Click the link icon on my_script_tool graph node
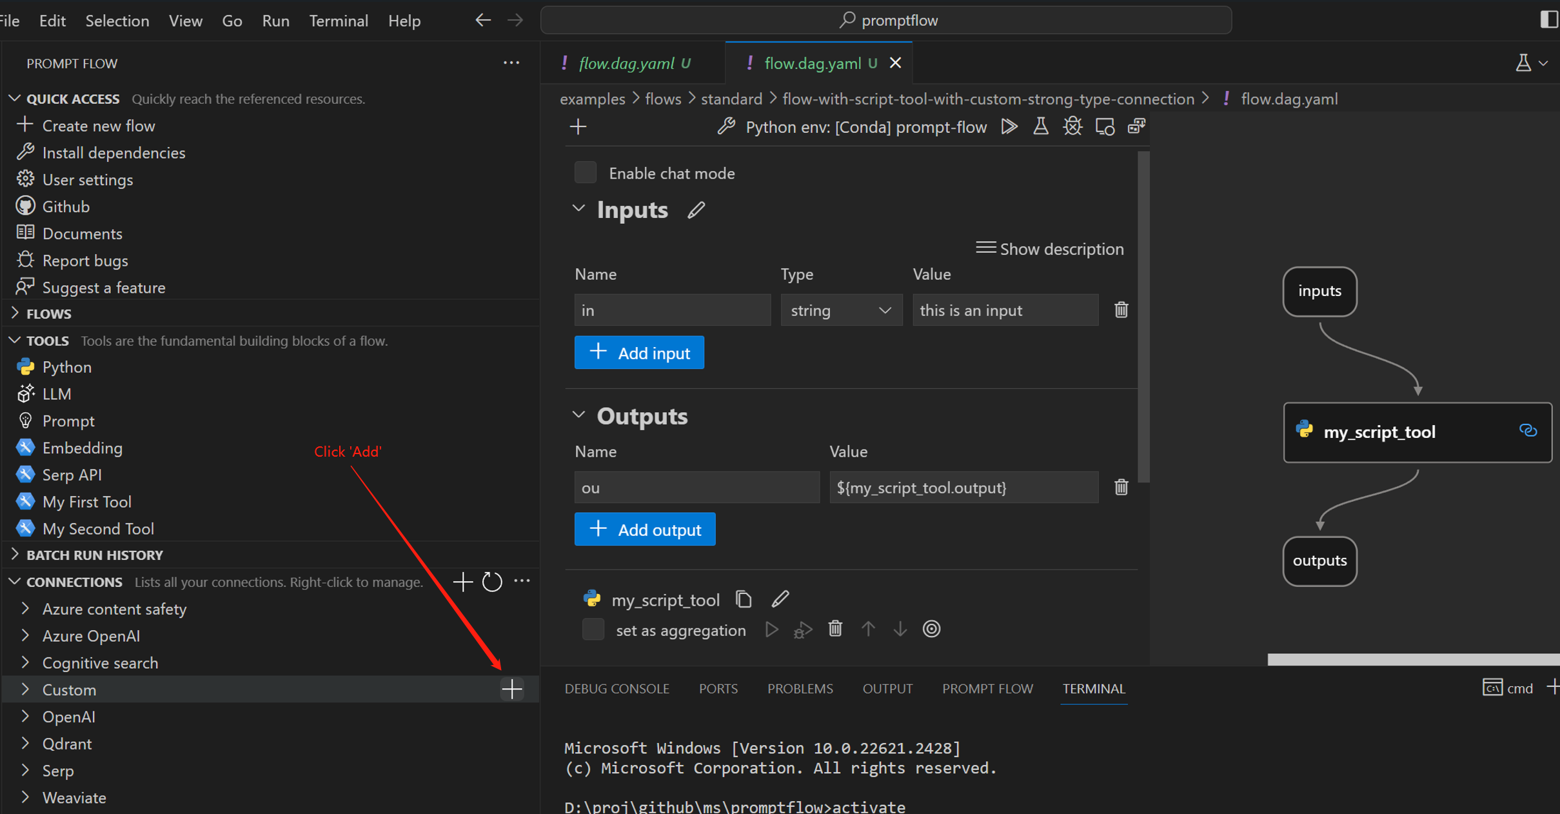1560x814 pixels. tap(1528, 431)
